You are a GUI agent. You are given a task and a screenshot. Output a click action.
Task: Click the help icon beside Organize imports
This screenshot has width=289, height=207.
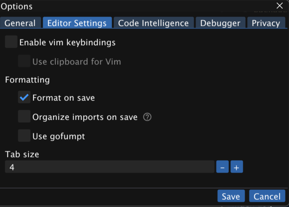[x=147, y=117]
